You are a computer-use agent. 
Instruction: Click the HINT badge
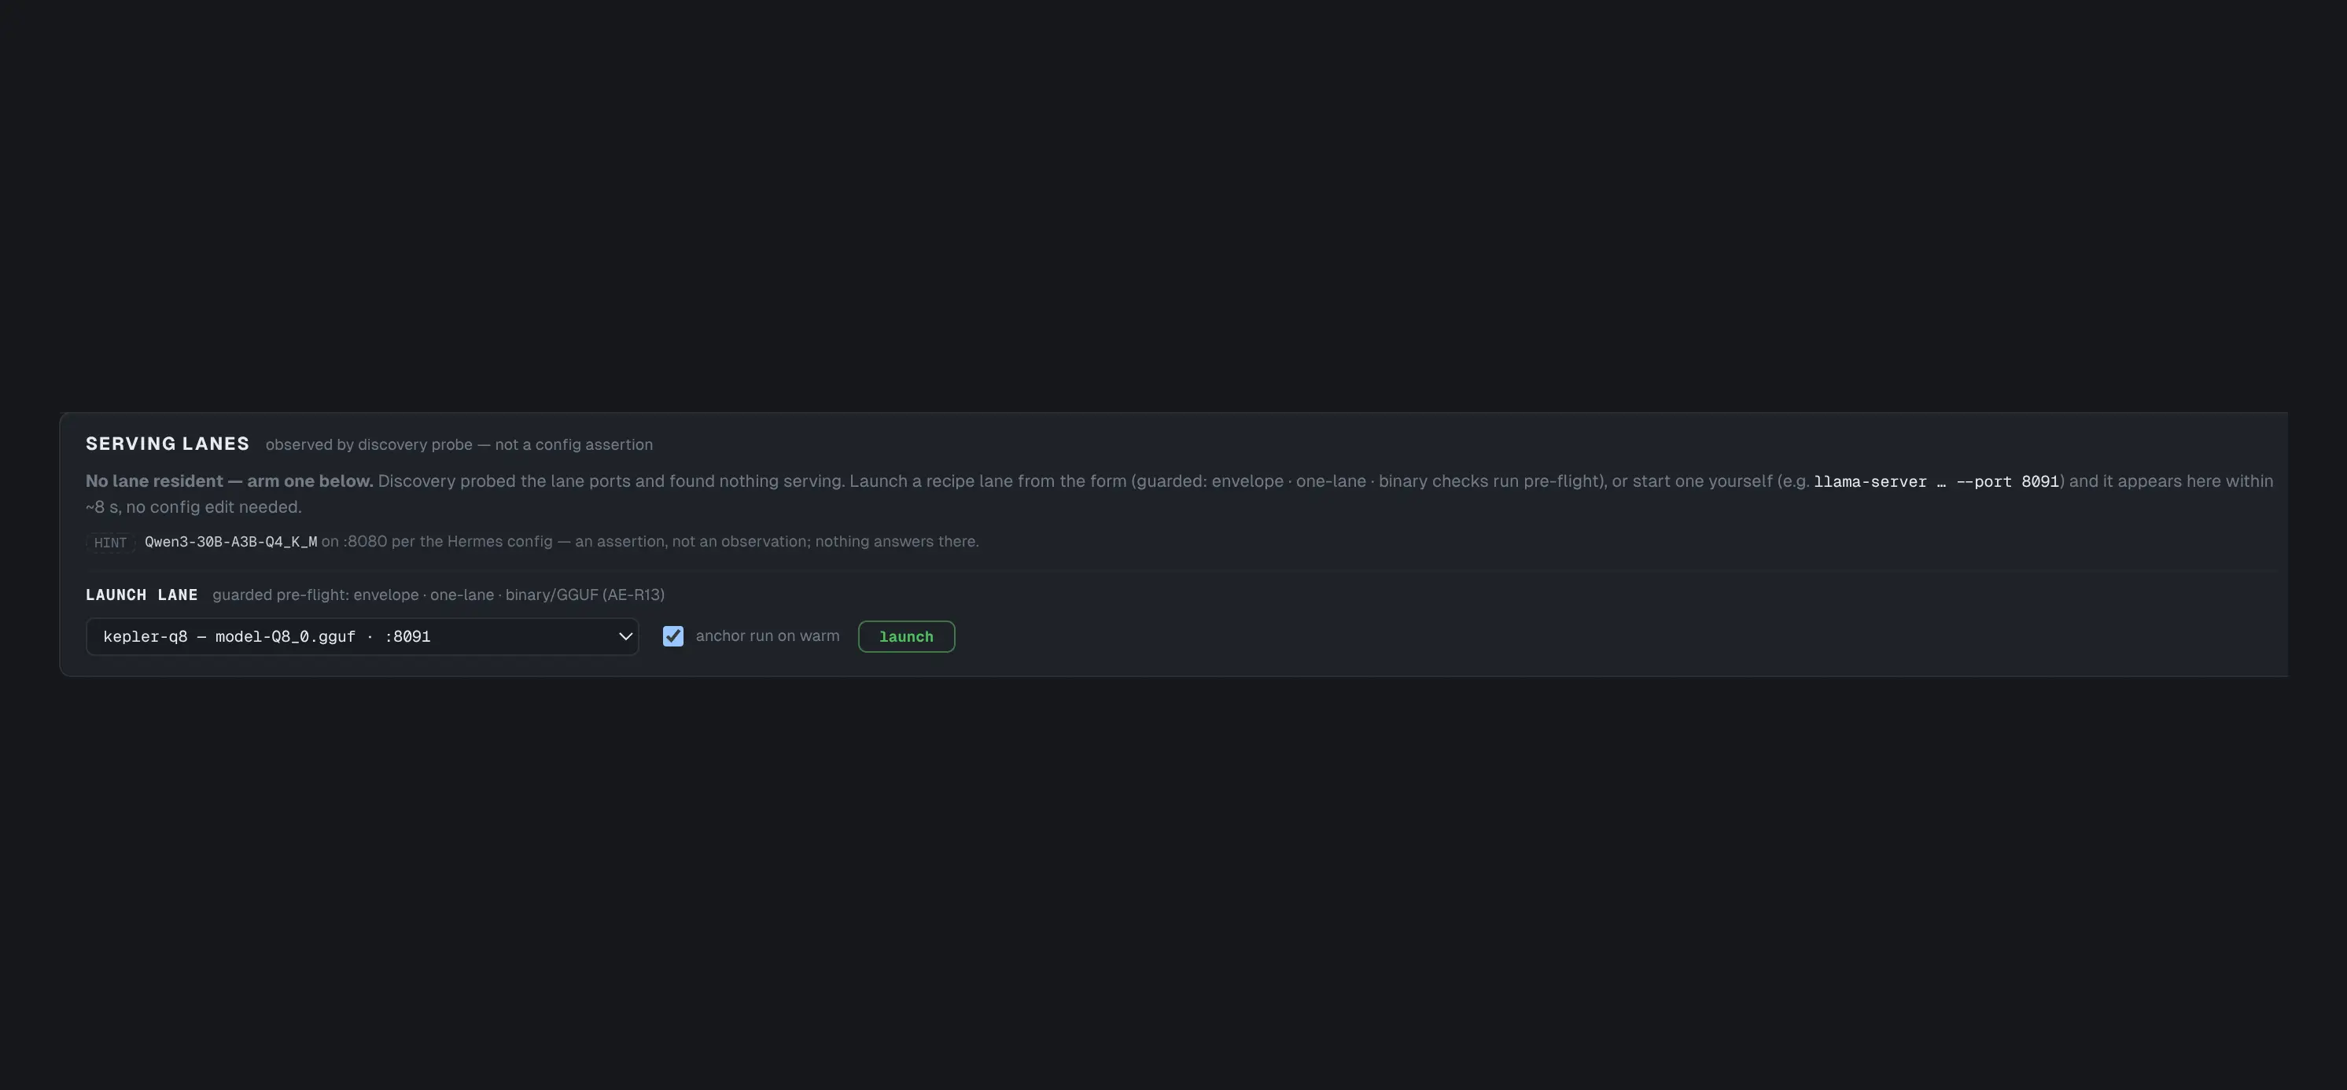110,543
